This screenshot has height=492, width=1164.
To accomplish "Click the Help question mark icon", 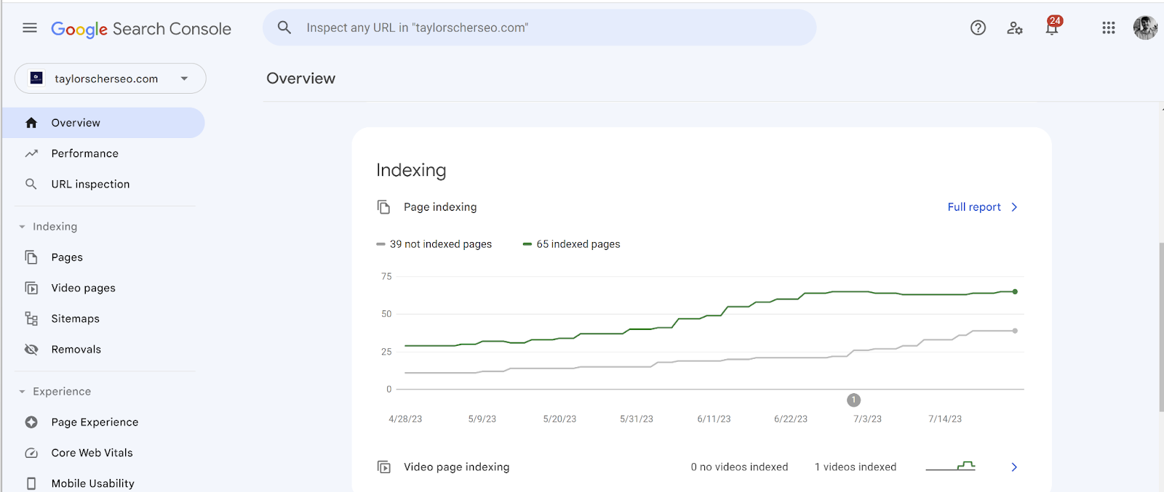I will click(x=978, y=28).
